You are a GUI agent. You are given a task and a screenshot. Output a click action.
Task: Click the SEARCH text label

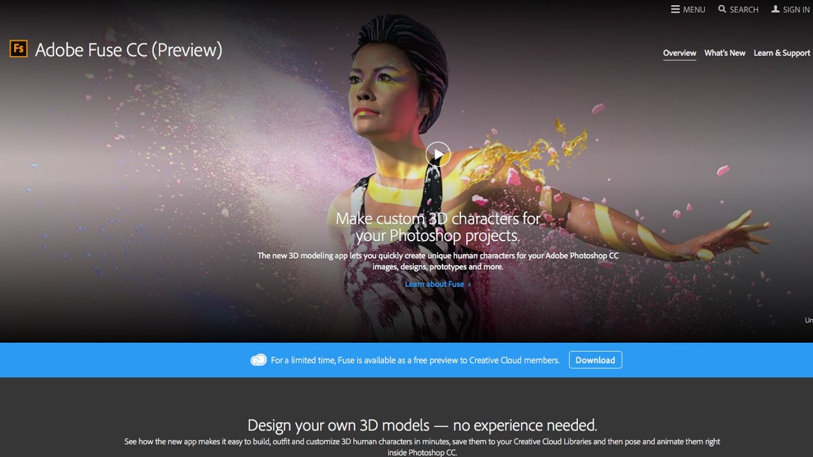coord(743,9)
